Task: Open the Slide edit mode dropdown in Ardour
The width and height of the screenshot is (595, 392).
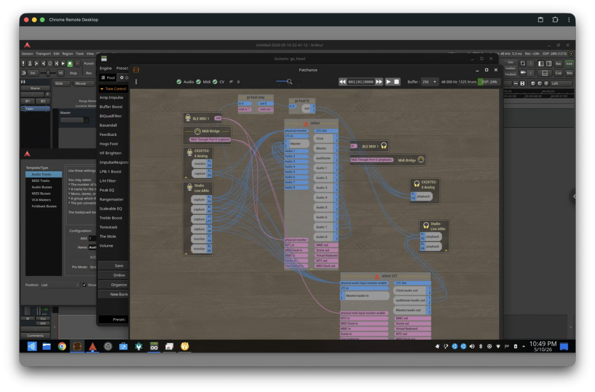Action: (x=62, y=84)
